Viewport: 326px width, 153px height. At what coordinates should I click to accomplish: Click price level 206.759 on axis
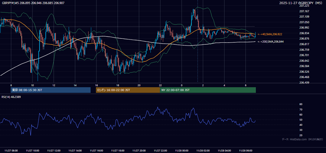(304, 50)
